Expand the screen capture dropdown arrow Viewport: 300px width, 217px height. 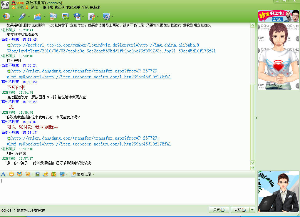coord(67,174)
